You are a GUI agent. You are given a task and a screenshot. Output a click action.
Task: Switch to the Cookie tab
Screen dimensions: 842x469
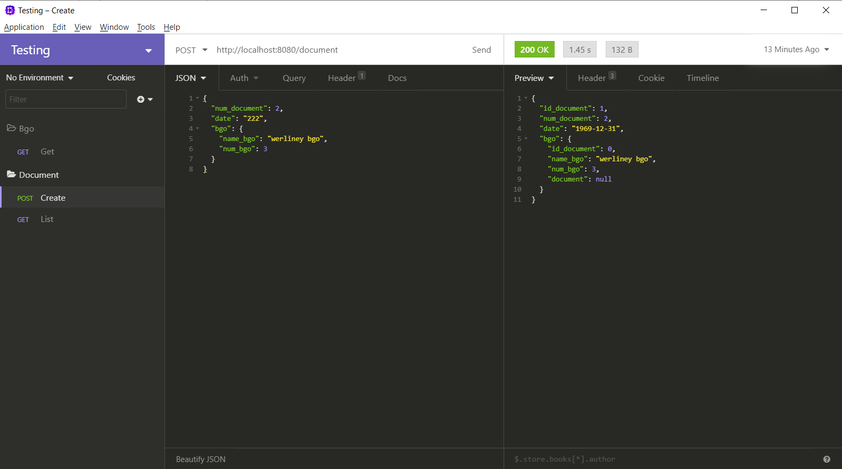(x=651, y=78)
